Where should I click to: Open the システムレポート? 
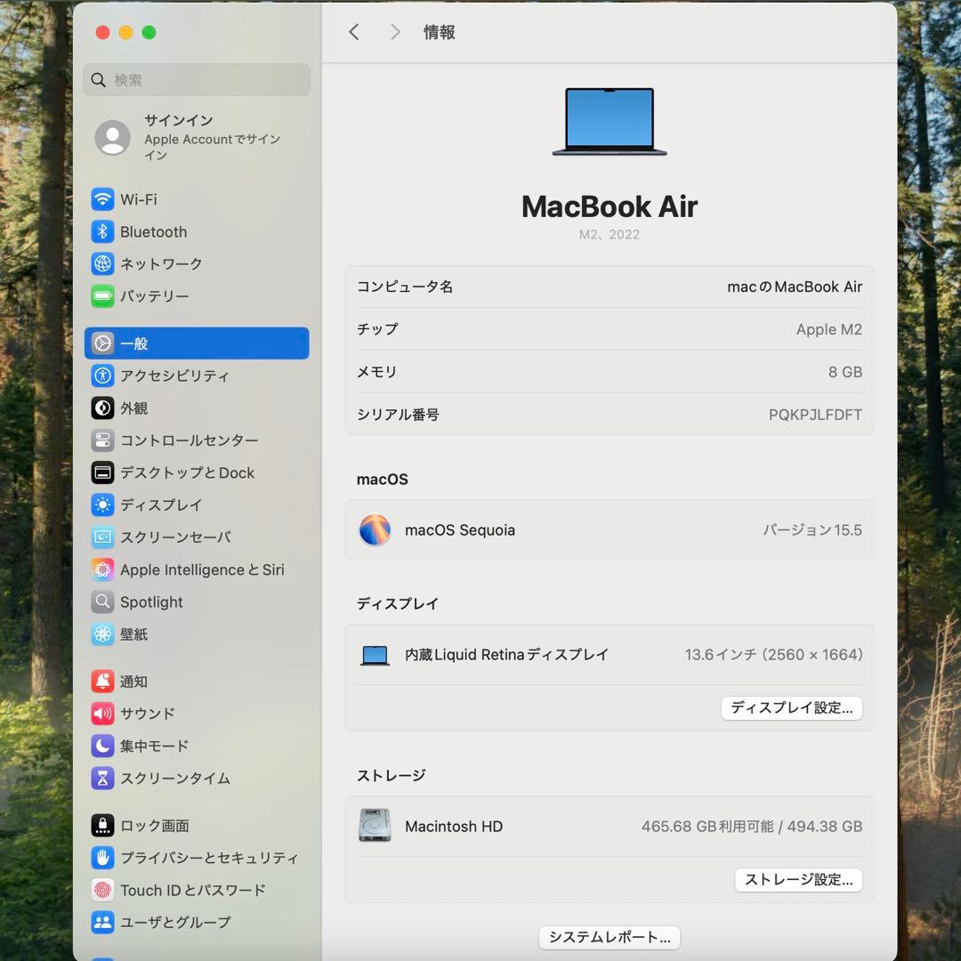(x=610, y=937)
